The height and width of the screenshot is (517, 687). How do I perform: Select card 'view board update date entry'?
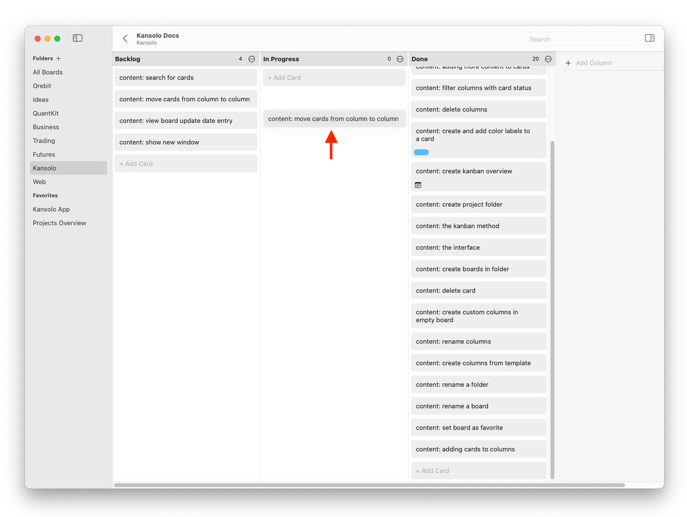point(186,120)
